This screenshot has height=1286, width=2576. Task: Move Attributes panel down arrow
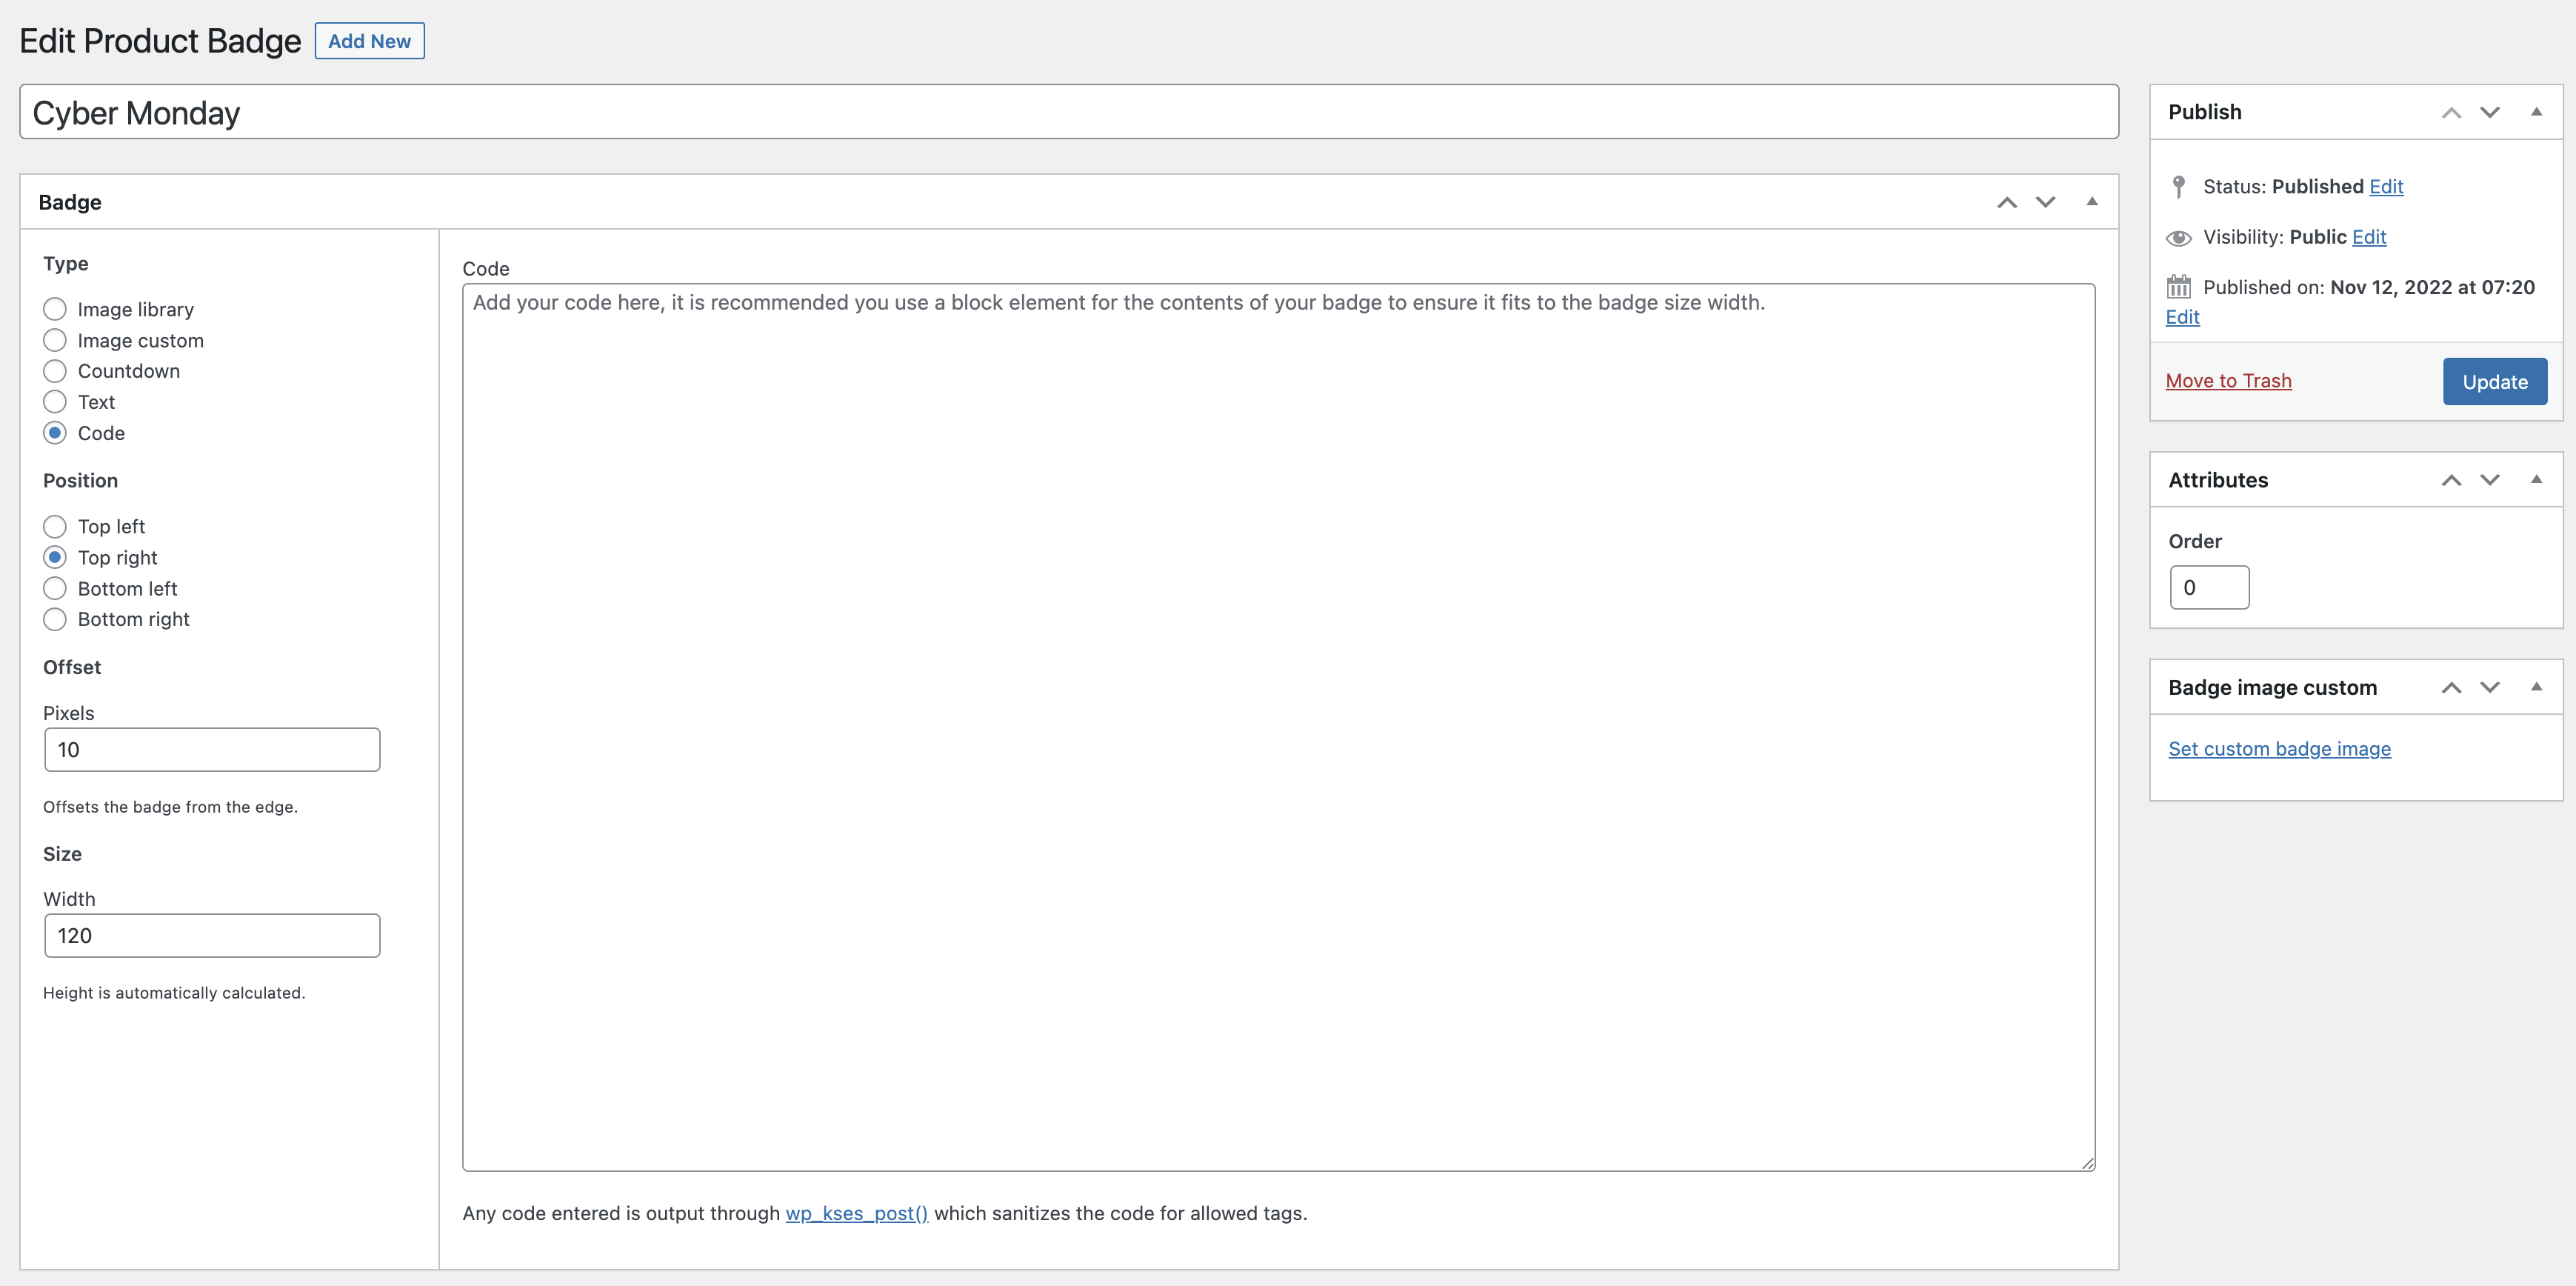pos(2489,480)
